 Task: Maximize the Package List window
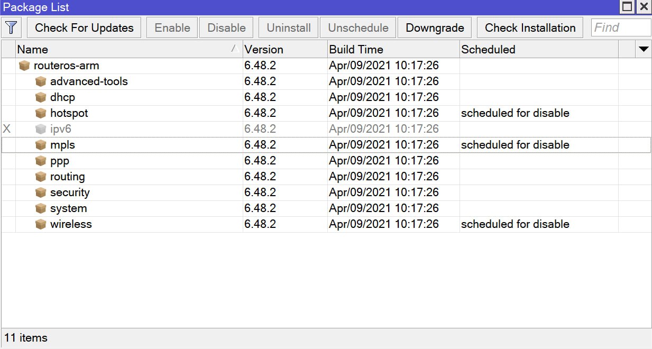(627, 7)
